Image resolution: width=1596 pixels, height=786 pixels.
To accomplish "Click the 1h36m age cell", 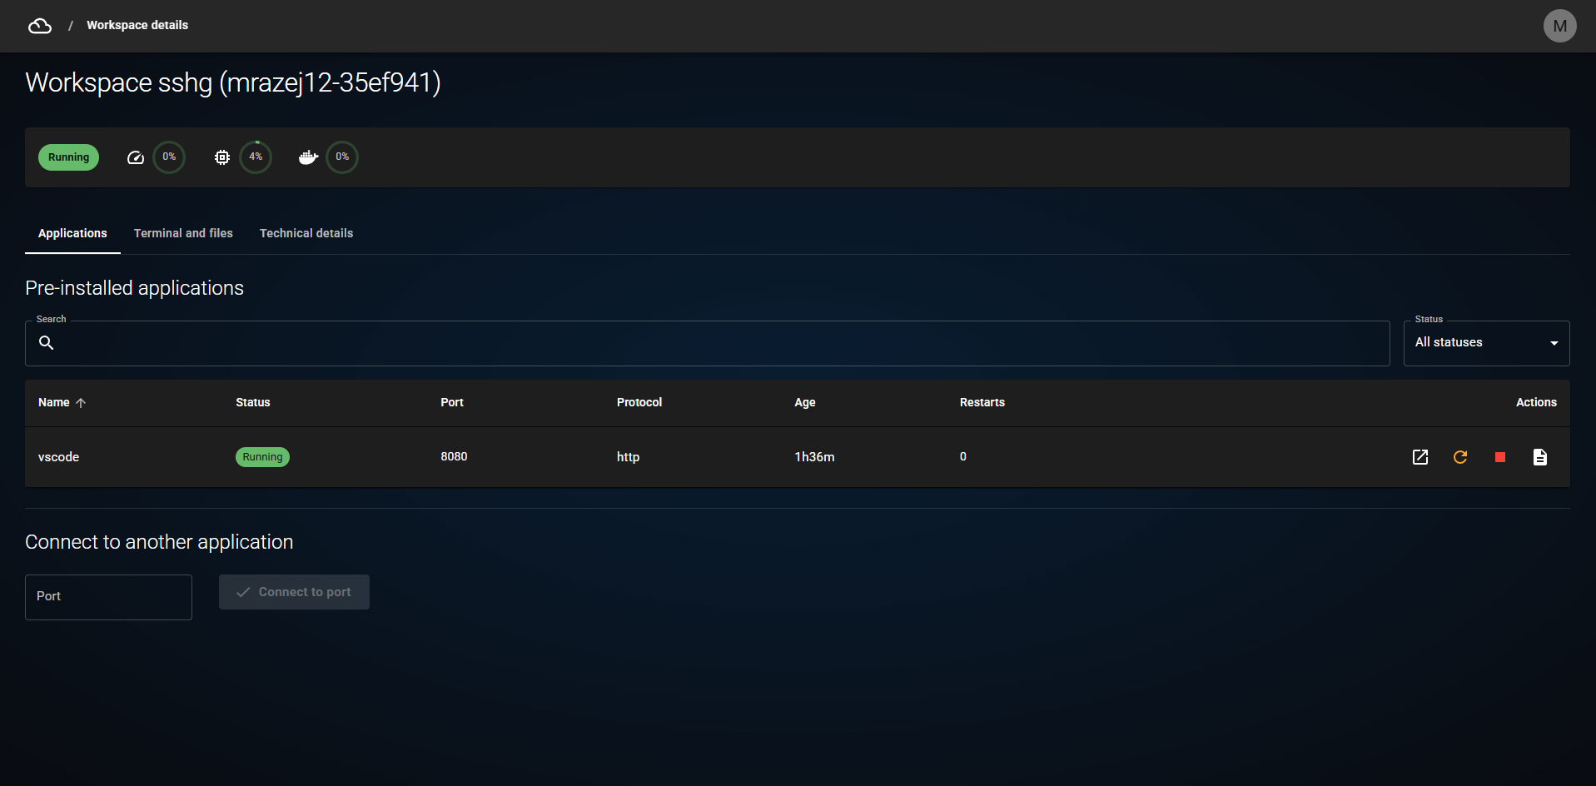I will (814, 457).
